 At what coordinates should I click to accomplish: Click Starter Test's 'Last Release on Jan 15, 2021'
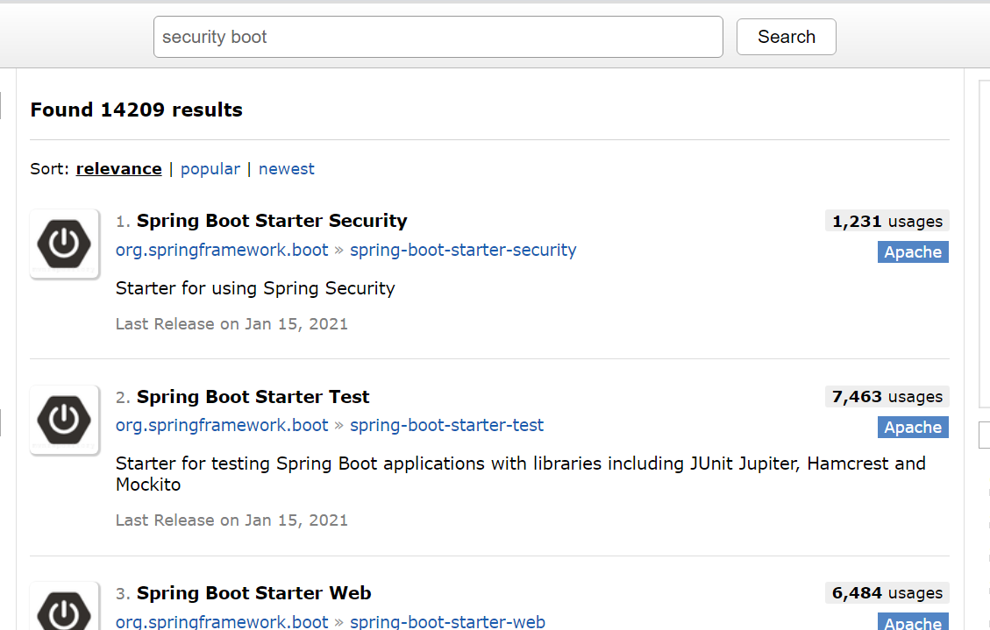tap(231, 520)
